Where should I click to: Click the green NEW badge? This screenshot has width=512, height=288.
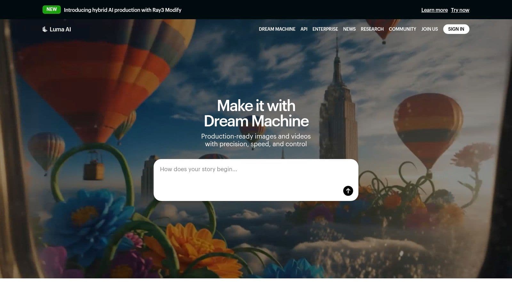click(x=52, y=10)
